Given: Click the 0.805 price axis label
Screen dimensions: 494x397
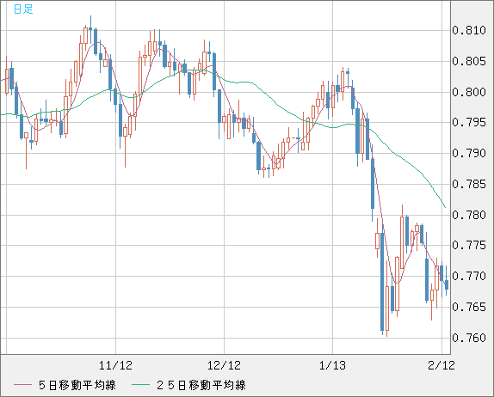Looking at the screenshot, I should tap(469, 61).
